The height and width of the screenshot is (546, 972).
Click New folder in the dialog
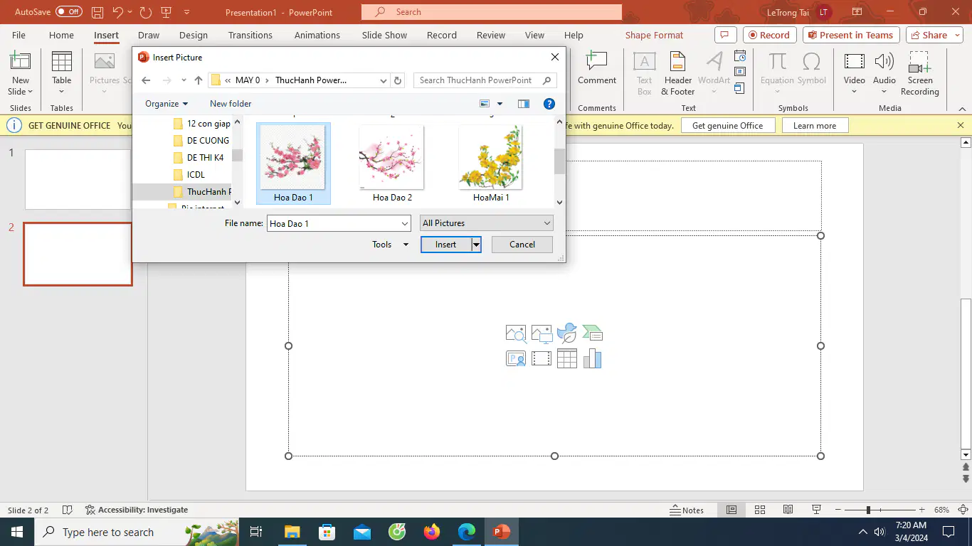pos(231,104)
